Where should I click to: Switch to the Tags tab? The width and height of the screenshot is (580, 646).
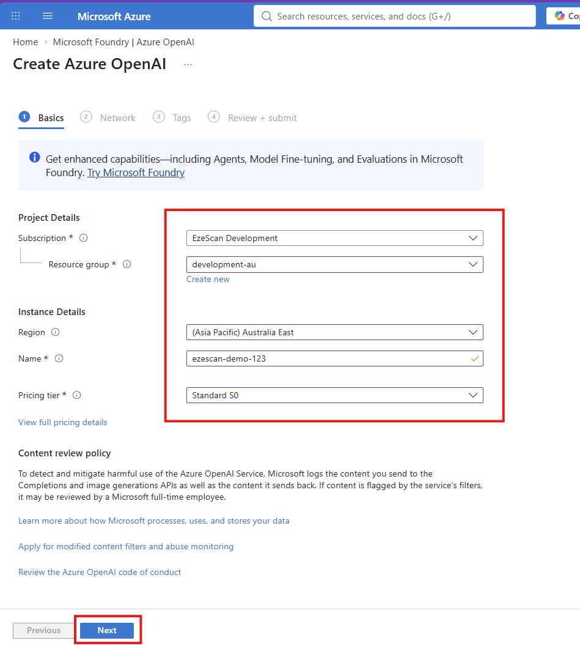coord(172,118)
